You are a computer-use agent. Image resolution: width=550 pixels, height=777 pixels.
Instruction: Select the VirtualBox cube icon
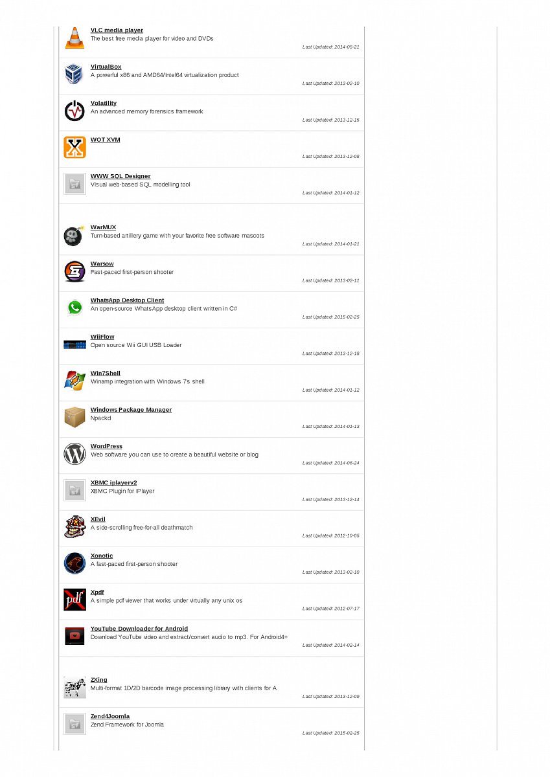click(x=74, y=74)
